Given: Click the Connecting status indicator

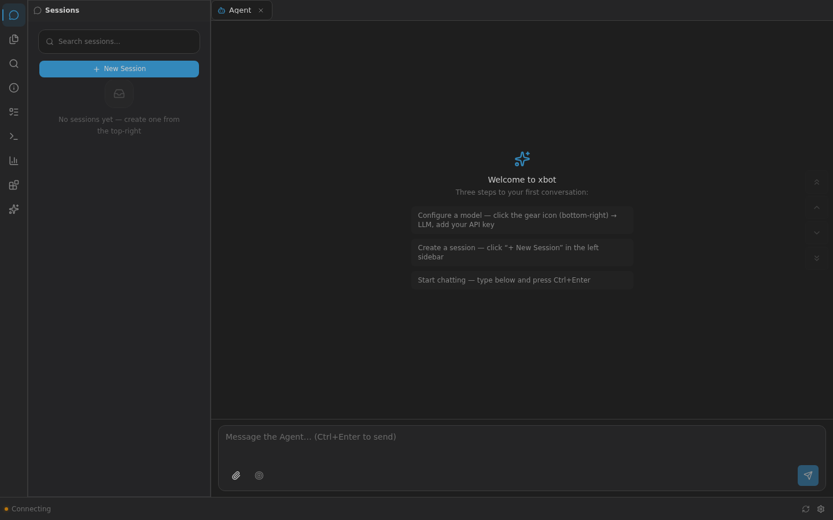Looking at the screenshot, I should pyautogui.click(x=28, y=509).
